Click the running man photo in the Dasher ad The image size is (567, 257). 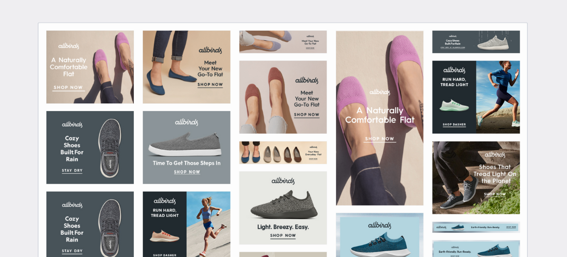[498, 97]
